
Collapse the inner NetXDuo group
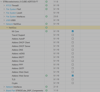click(x=7, y=28)
